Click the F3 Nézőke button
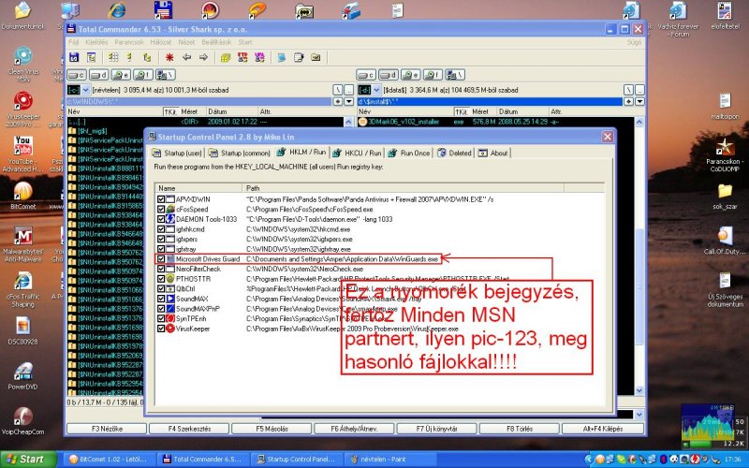The width and height of the screenshot is (749, 468). tap(107, 429)
